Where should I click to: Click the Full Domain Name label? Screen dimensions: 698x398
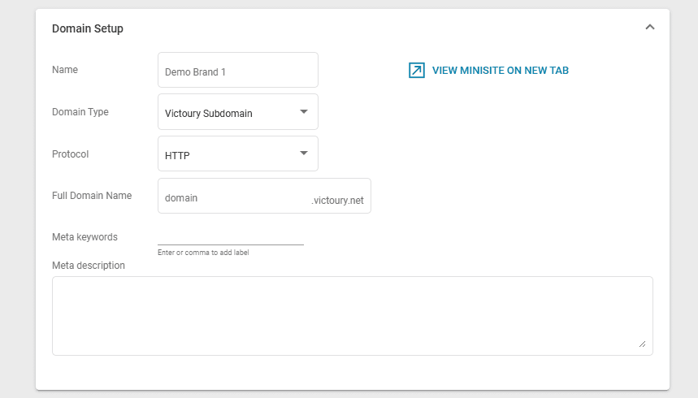click(x=91, y=196)
